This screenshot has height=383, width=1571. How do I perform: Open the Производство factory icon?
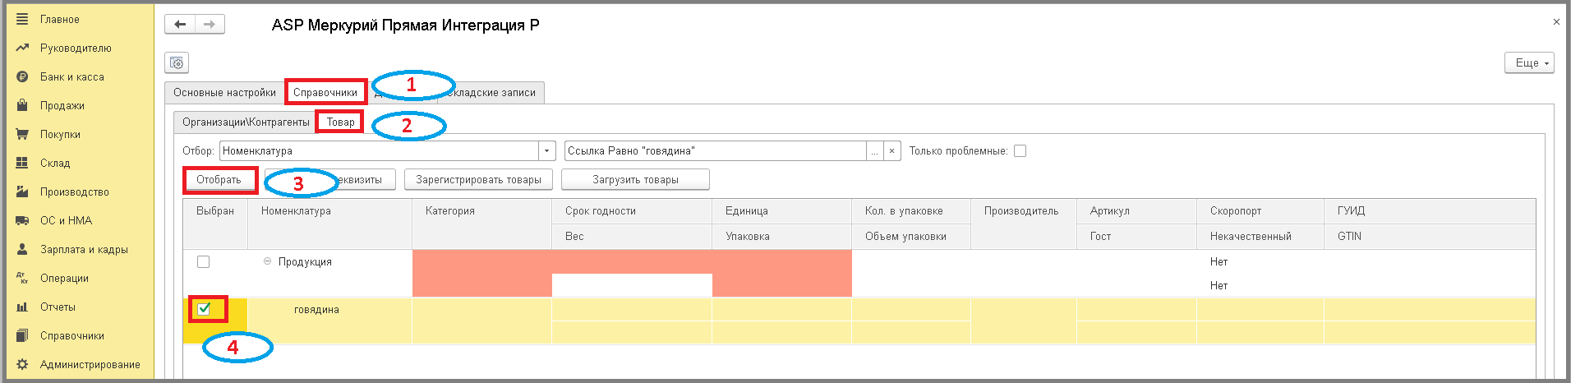coord(22,191)
